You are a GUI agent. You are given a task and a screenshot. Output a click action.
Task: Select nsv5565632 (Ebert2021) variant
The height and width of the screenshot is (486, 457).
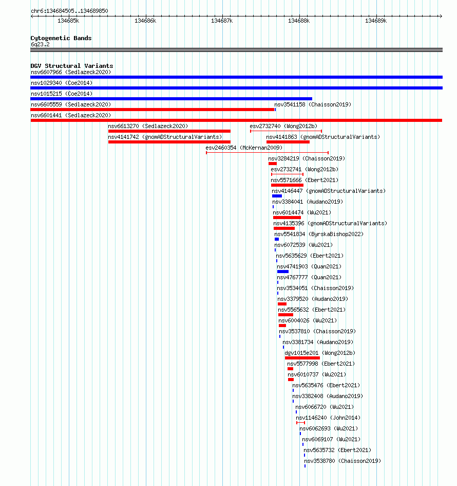point(285,315)
